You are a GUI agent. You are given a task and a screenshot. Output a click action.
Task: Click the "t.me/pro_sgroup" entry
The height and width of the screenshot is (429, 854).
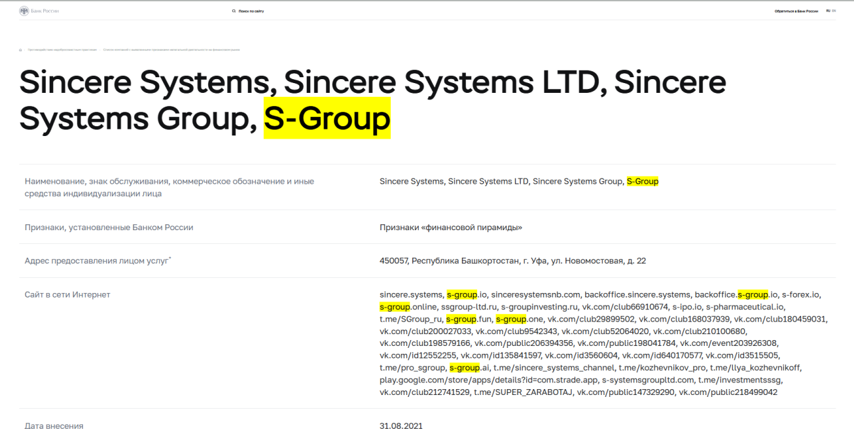[x=412, y=368]
